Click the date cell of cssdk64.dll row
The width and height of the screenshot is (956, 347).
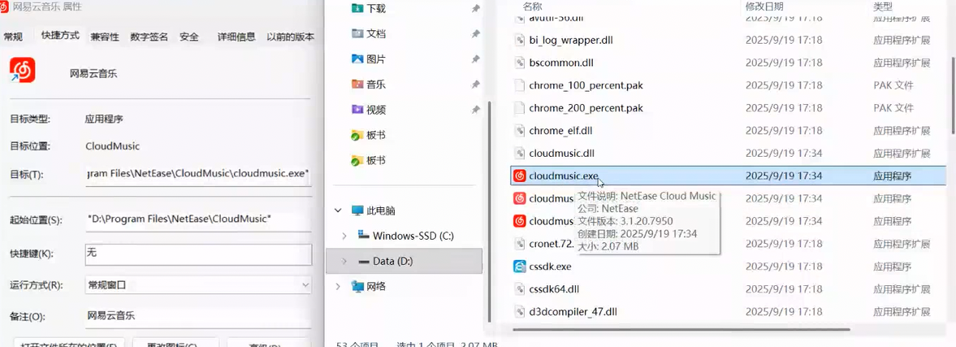784,288
